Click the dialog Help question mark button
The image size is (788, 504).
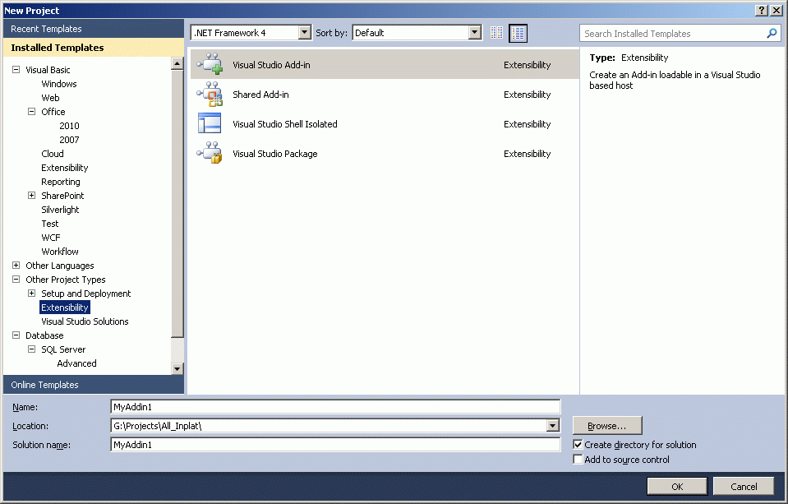click(x=762, y=11)
